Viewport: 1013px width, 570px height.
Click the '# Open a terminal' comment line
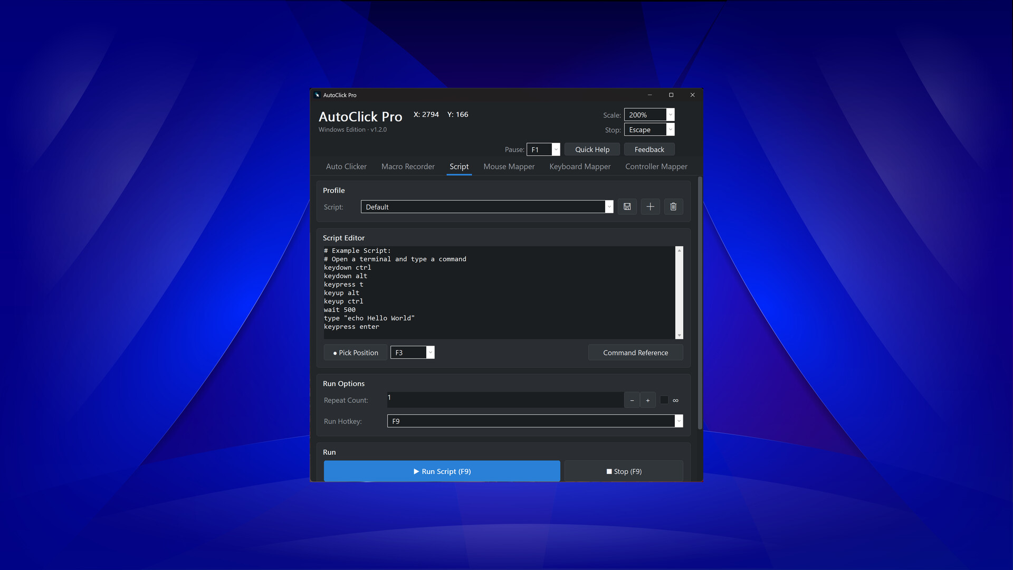click(395, 259)
